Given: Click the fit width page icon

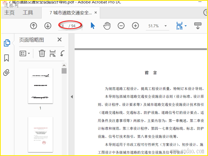Looking at the screenshot, I should (179, 26).
